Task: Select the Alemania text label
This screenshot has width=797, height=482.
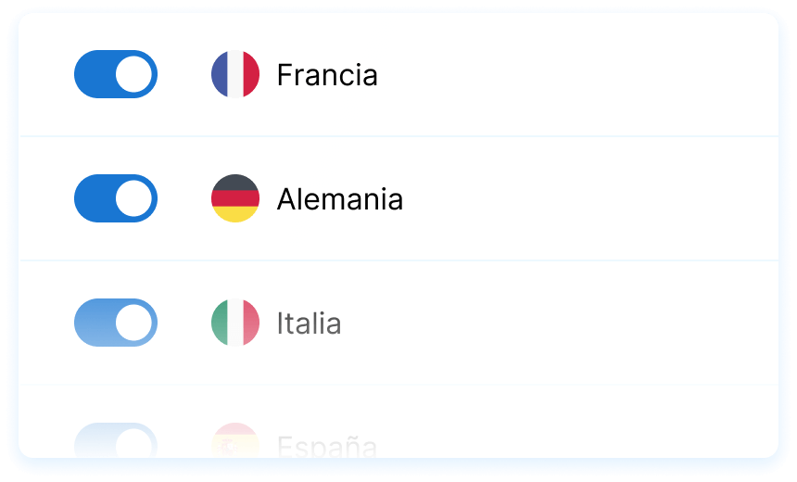Action: tap(339, 199)
